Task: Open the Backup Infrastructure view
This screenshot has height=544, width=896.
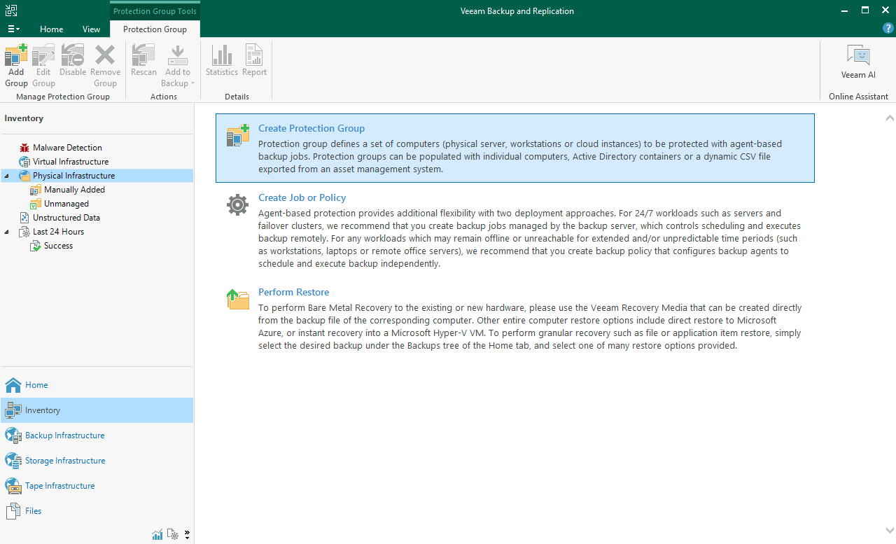Action: pyautogui.click(x=64, y=435)
